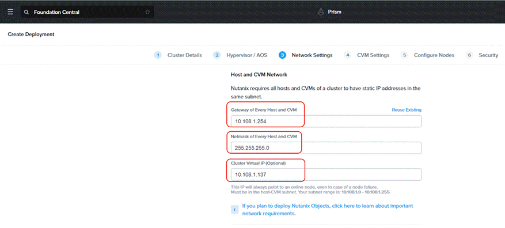This screenshot has height=228, width=505.
Task: Click the Prism triangle logo
Action: (x=321, y=12)
